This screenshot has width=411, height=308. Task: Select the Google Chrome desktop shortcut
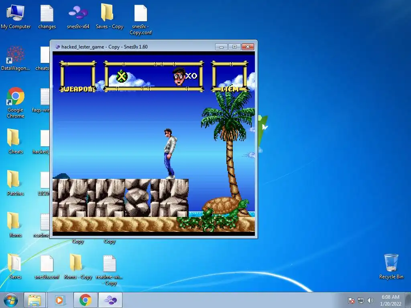click(x=16, y=103)
